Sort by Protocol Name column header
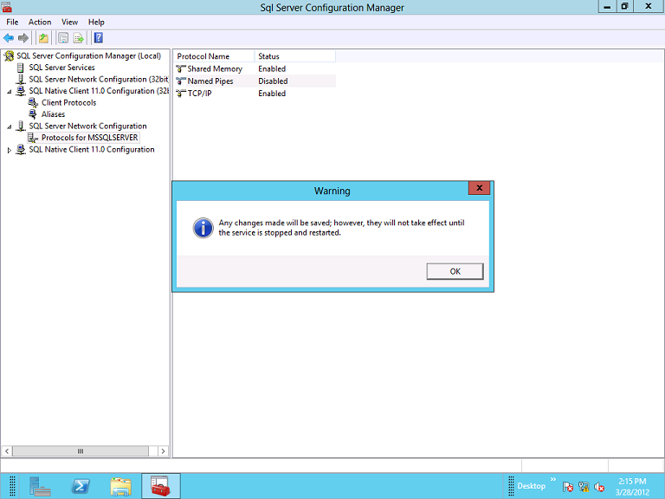Screen dimensions: 665x499 (214, 56)
